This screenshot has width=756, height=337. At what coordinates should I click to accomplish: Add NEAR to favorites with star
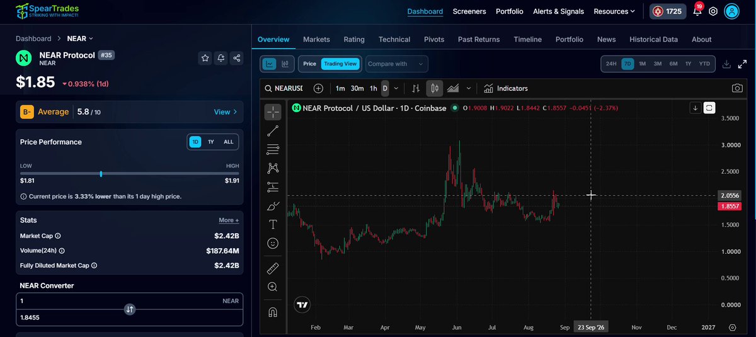click(205, 58)
